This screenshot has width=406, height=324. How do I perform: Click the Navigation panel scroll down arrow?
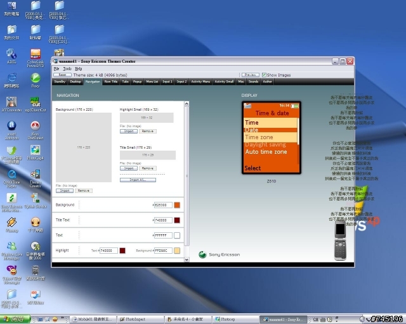tap(187, 259)
